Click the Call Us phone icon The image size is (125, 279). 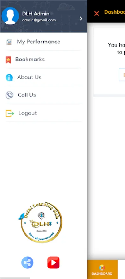(x=9, y=95)
